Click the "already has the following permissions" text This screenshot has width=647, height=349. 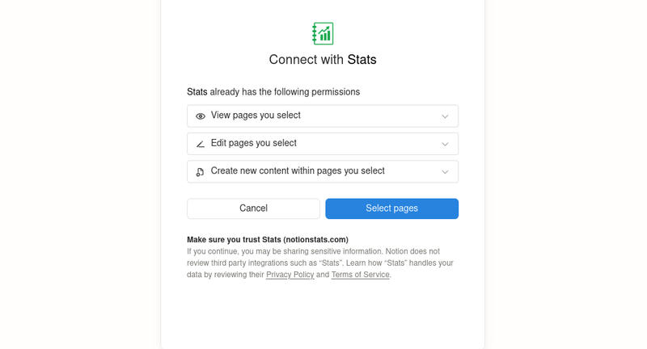click(285, 92)
